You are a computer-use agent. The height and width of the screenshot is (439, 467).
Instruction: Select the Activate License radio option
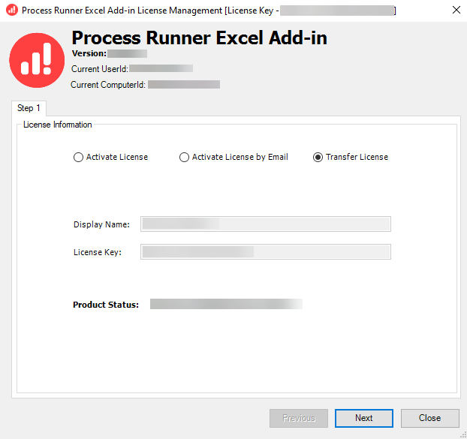tap(78, 158)
